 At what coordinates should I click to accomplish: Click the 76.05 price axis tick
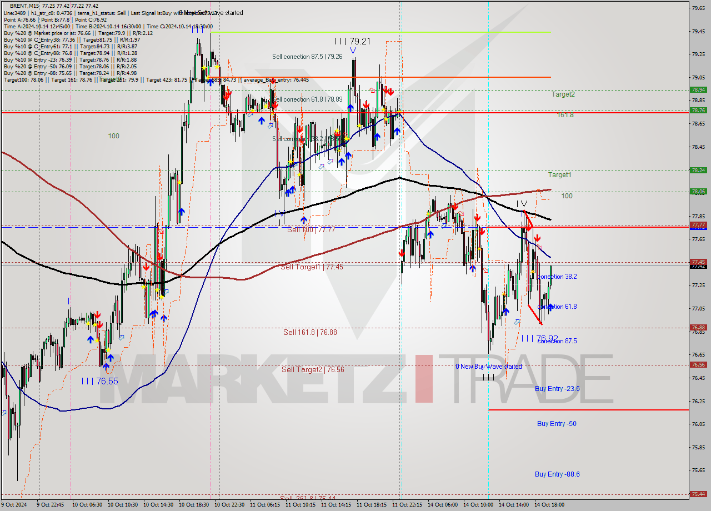tap(698, 424)
